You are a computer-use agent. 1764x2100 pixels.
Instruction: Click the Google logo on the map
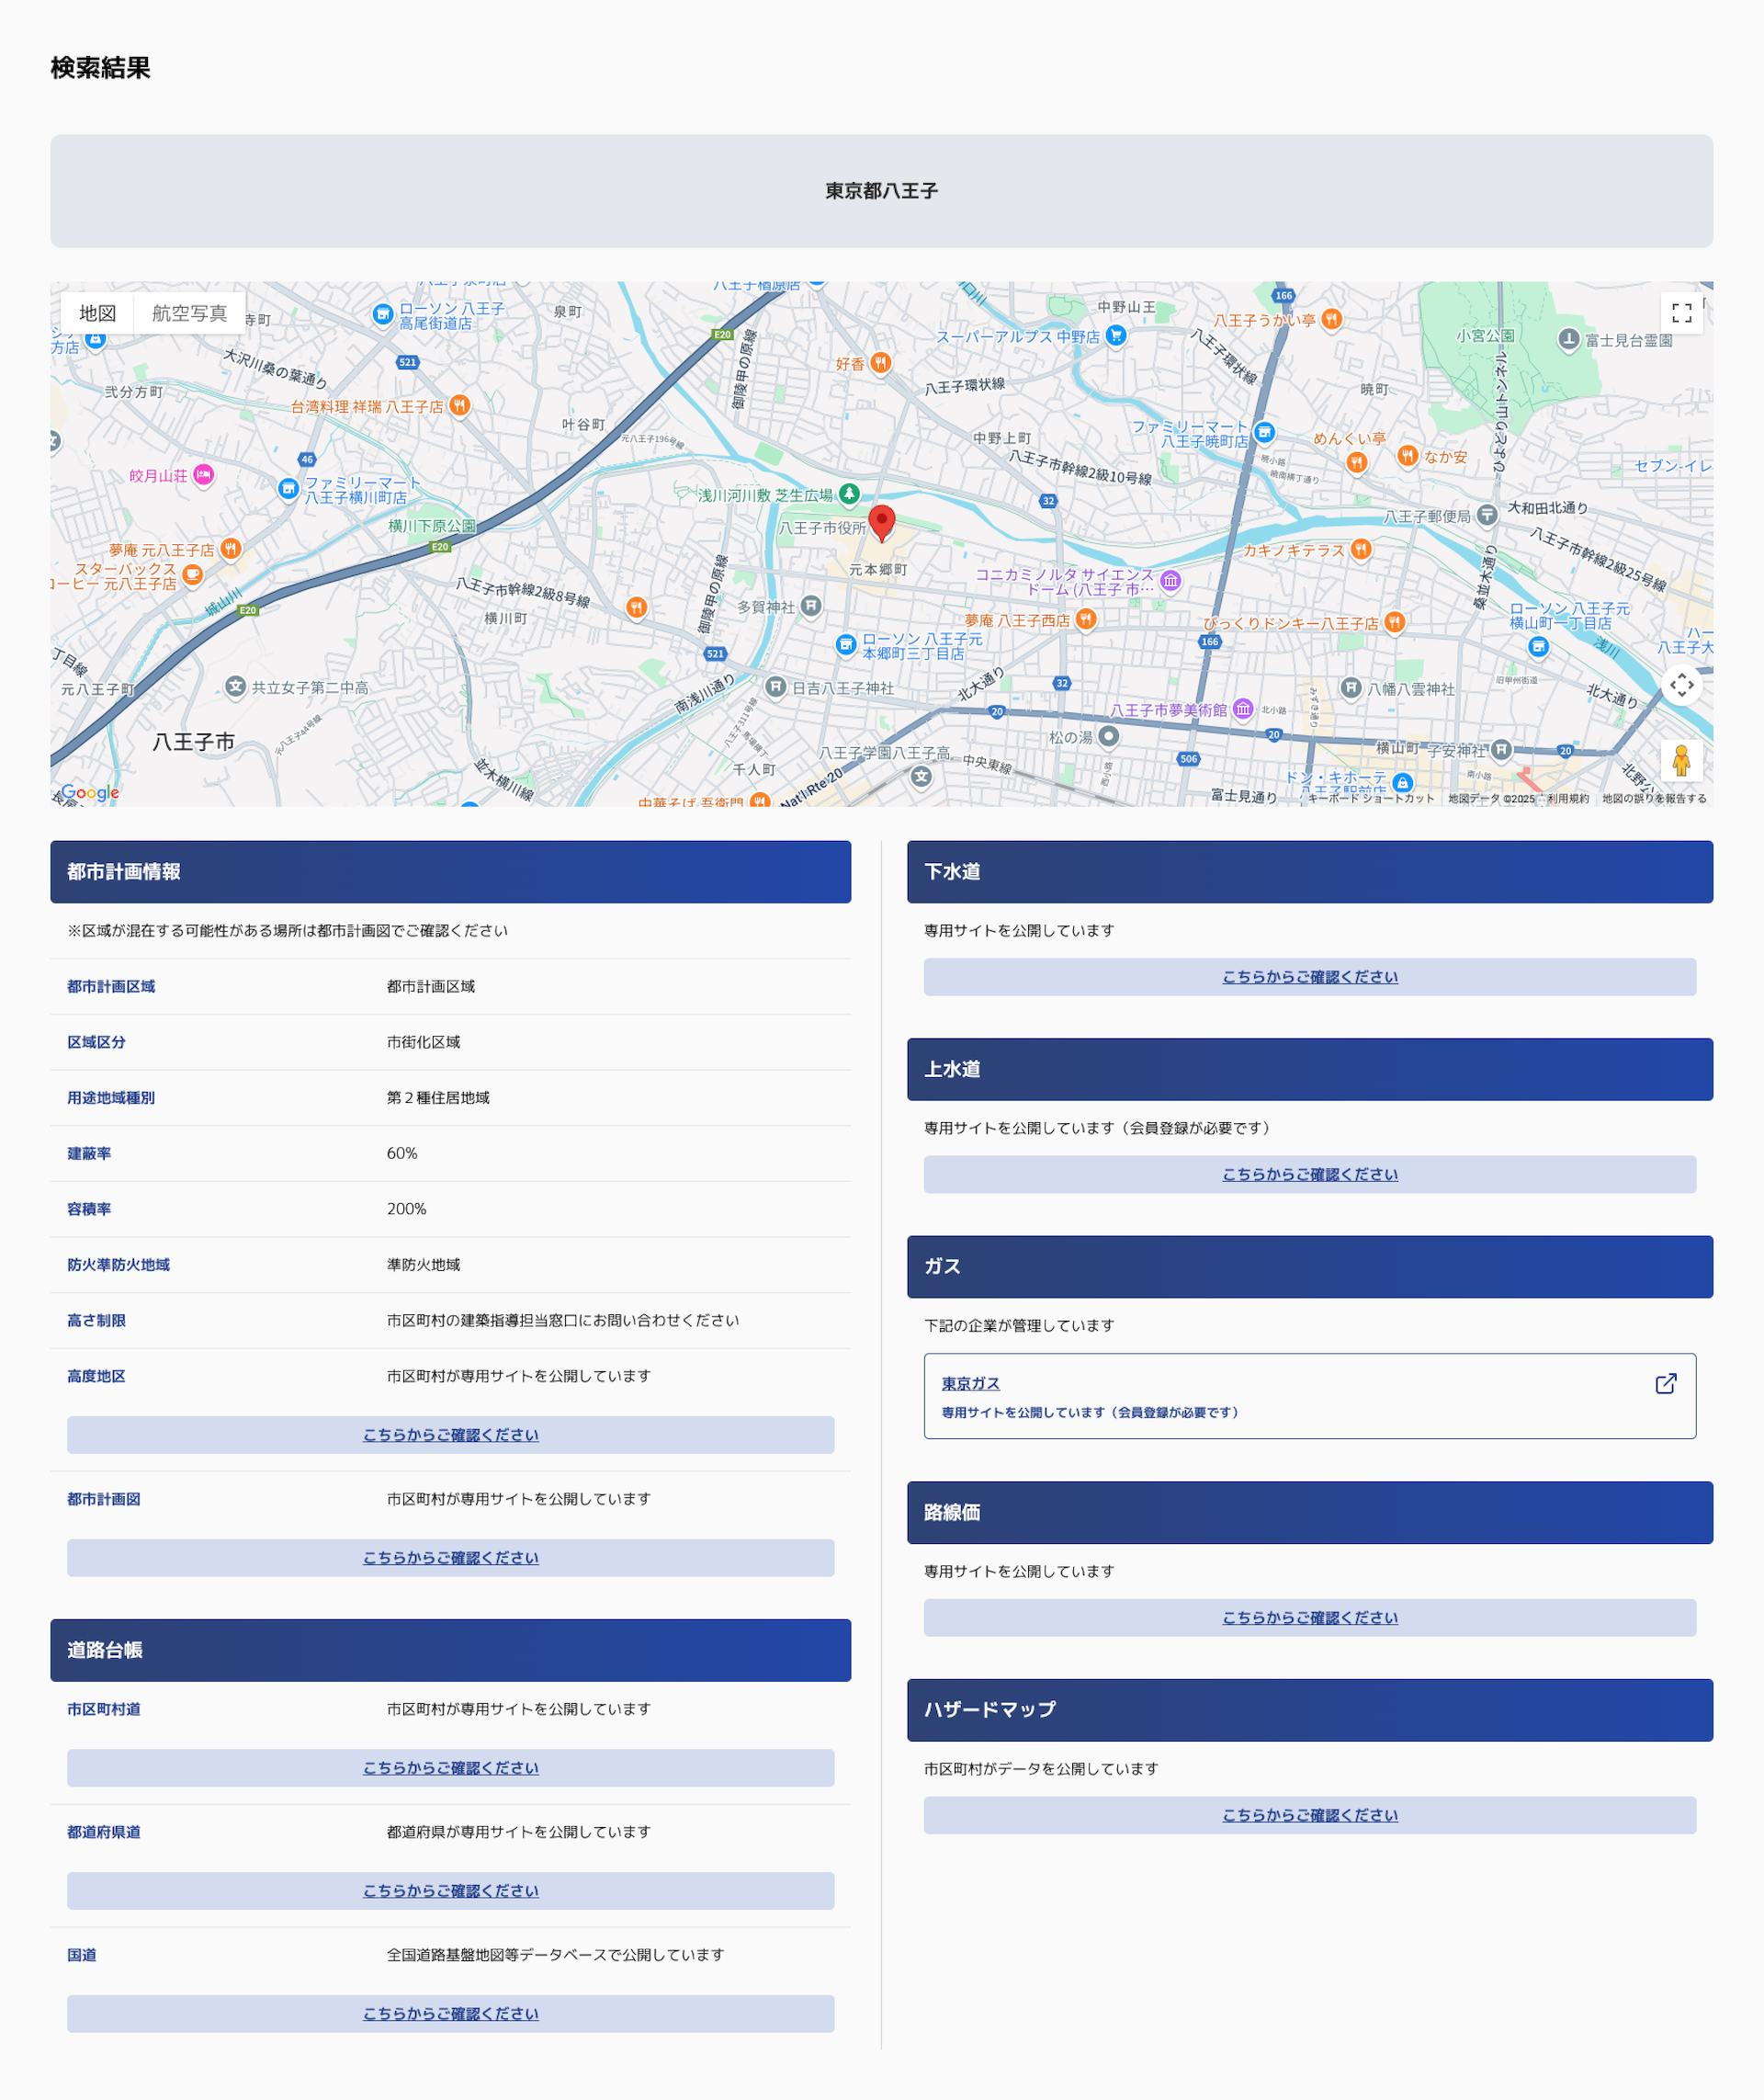(x=90, y=792)
